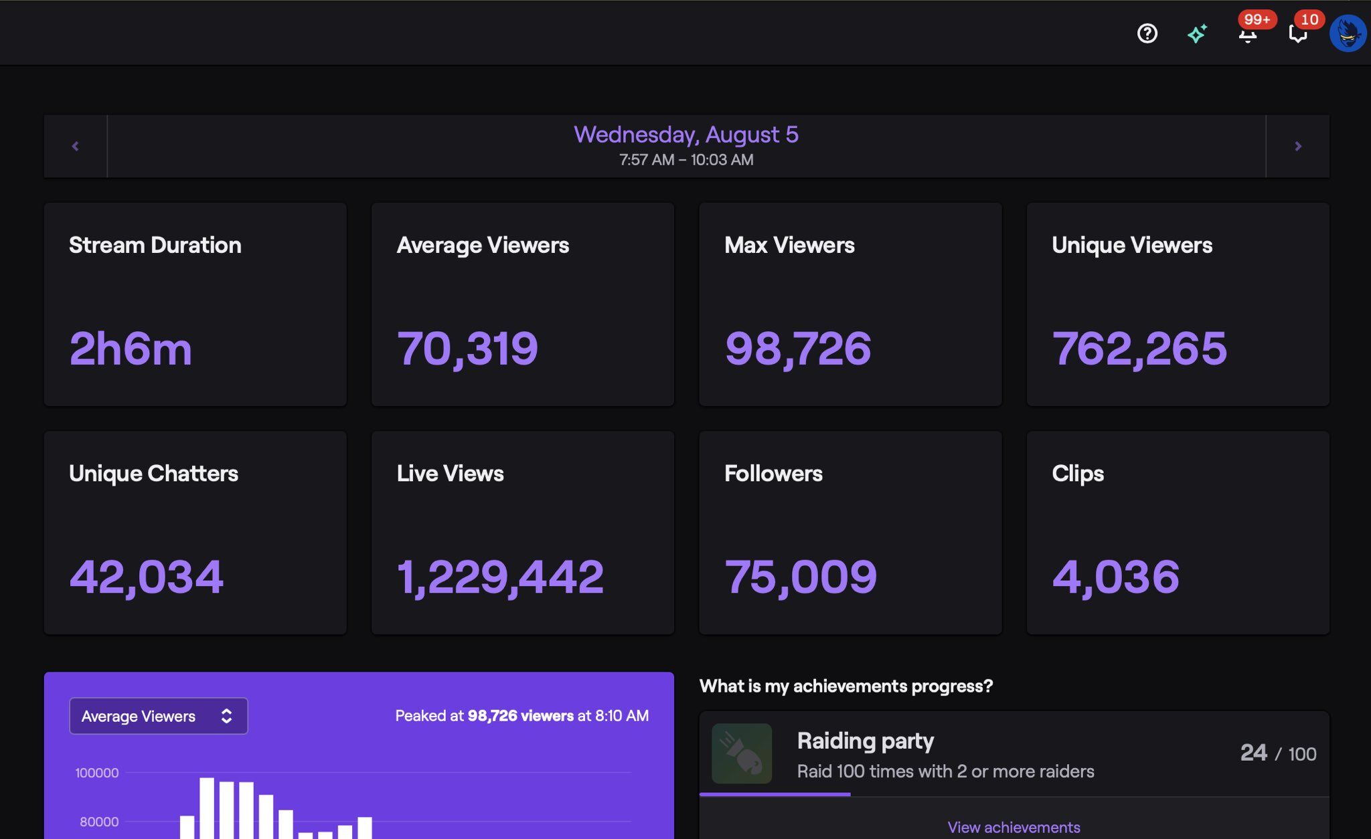Select the Max Viewers stat card
The height and width of the screenshot is (839, 1371).
(x=850, y=304)
